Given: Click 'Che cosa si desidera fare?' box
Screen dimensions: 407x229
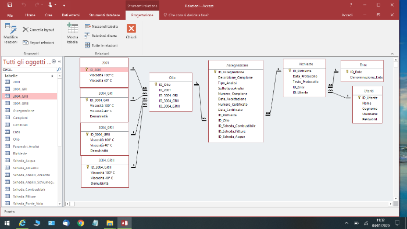Looking at the screenshot, I should pyautogui.click(x=188, y=15).
